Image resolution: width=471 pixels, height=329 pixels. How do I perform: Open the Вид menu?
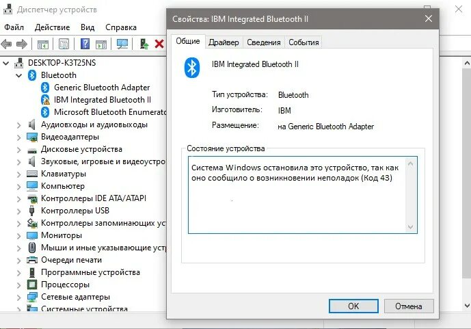click(x=88, y=27)
